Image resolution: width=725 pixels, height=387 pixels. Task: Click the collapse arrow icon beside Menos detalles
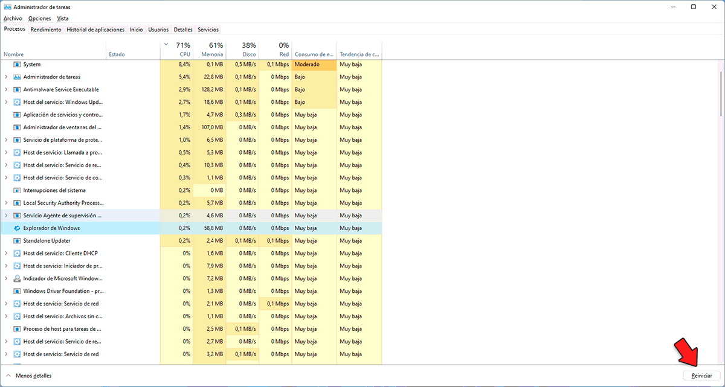coord(8,376)
